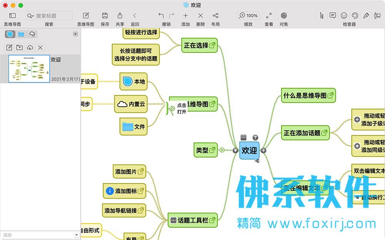Click the Focus (对焦) target icon
This screenshot has width=385, height=240.
pos(284,16)
